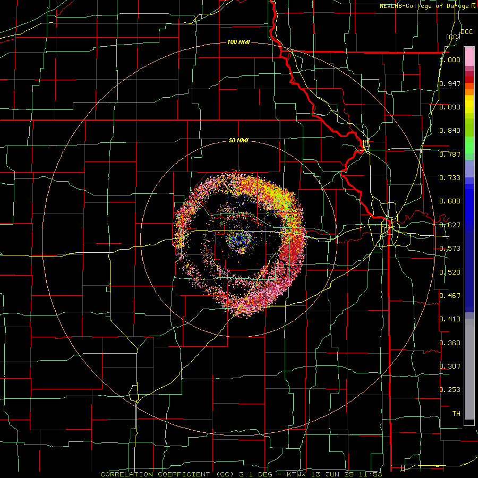Click the 0.680 scale value
Screen dimensions: 478x478
tap(450, 201)
